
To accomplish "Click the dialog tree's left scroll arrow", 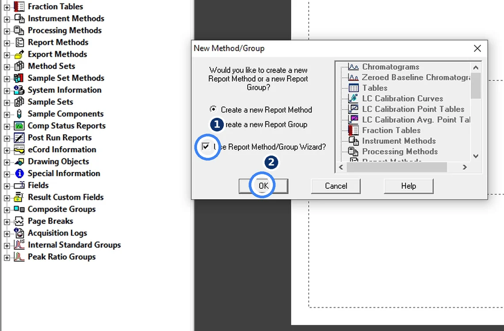I will coord(341,167).
